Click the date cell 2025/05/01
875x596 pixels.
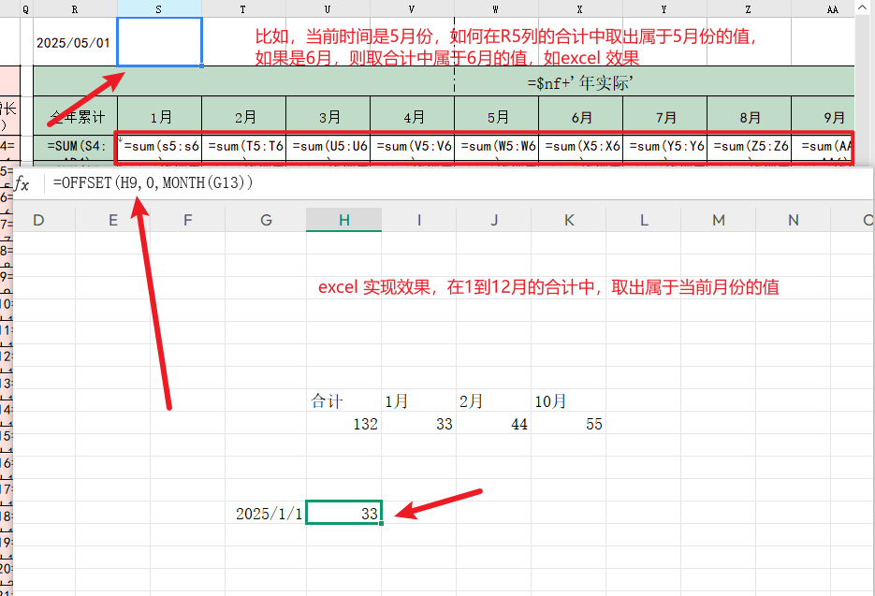point(75,42)
